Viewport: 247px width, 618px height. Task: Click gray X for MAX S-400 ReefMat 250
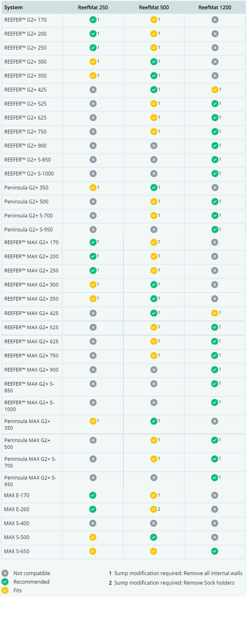[x=93, y=523]
